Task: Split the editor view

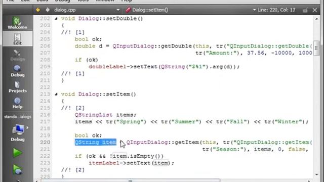Action: [x=305, y=10]
